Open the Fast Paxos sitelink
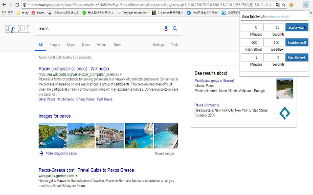This screenshot has height=195, width=313. tap(105, 99)
